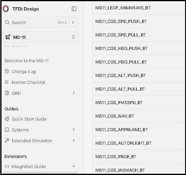Click the Extended Simulation wrench icon

[x=7, y=140]
